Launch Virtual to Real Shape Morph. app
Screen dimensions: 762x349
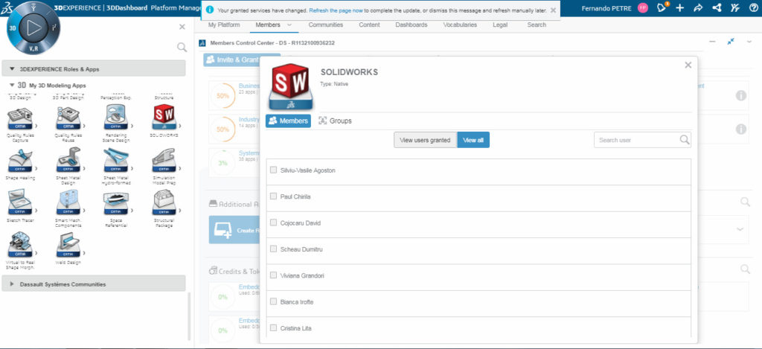click(20, 245)
